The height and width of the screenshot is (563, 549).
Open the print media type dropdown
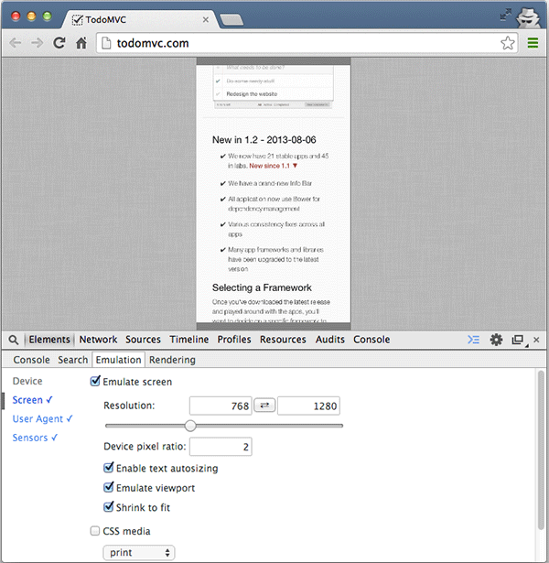pos(139,553)
